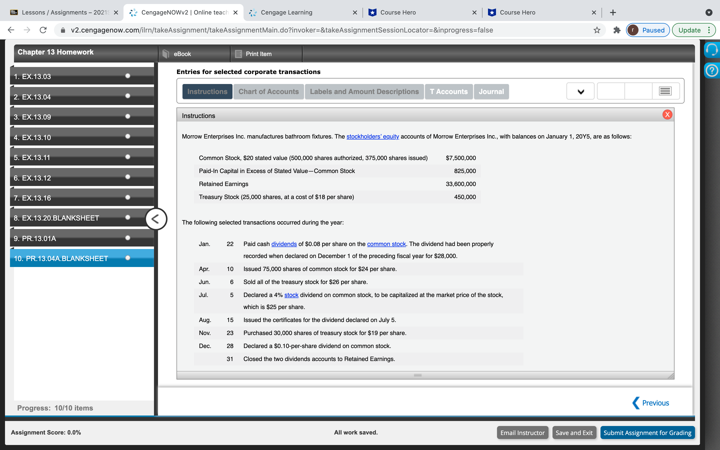
Task: Expand the chevron dropdown beside Journal tab
Action: [580, 91]
